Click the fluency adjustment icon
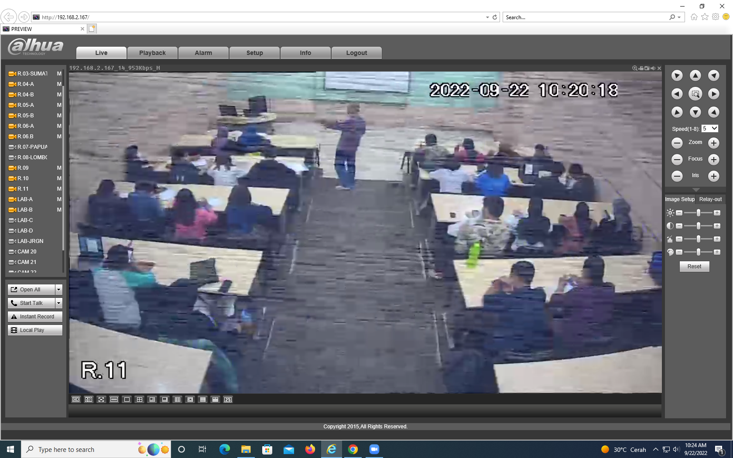733x458 pixels. [89, 400]
